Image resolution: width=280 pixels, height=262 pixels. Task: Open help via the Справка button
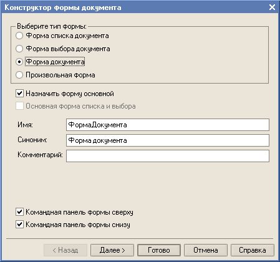[253, 250]
